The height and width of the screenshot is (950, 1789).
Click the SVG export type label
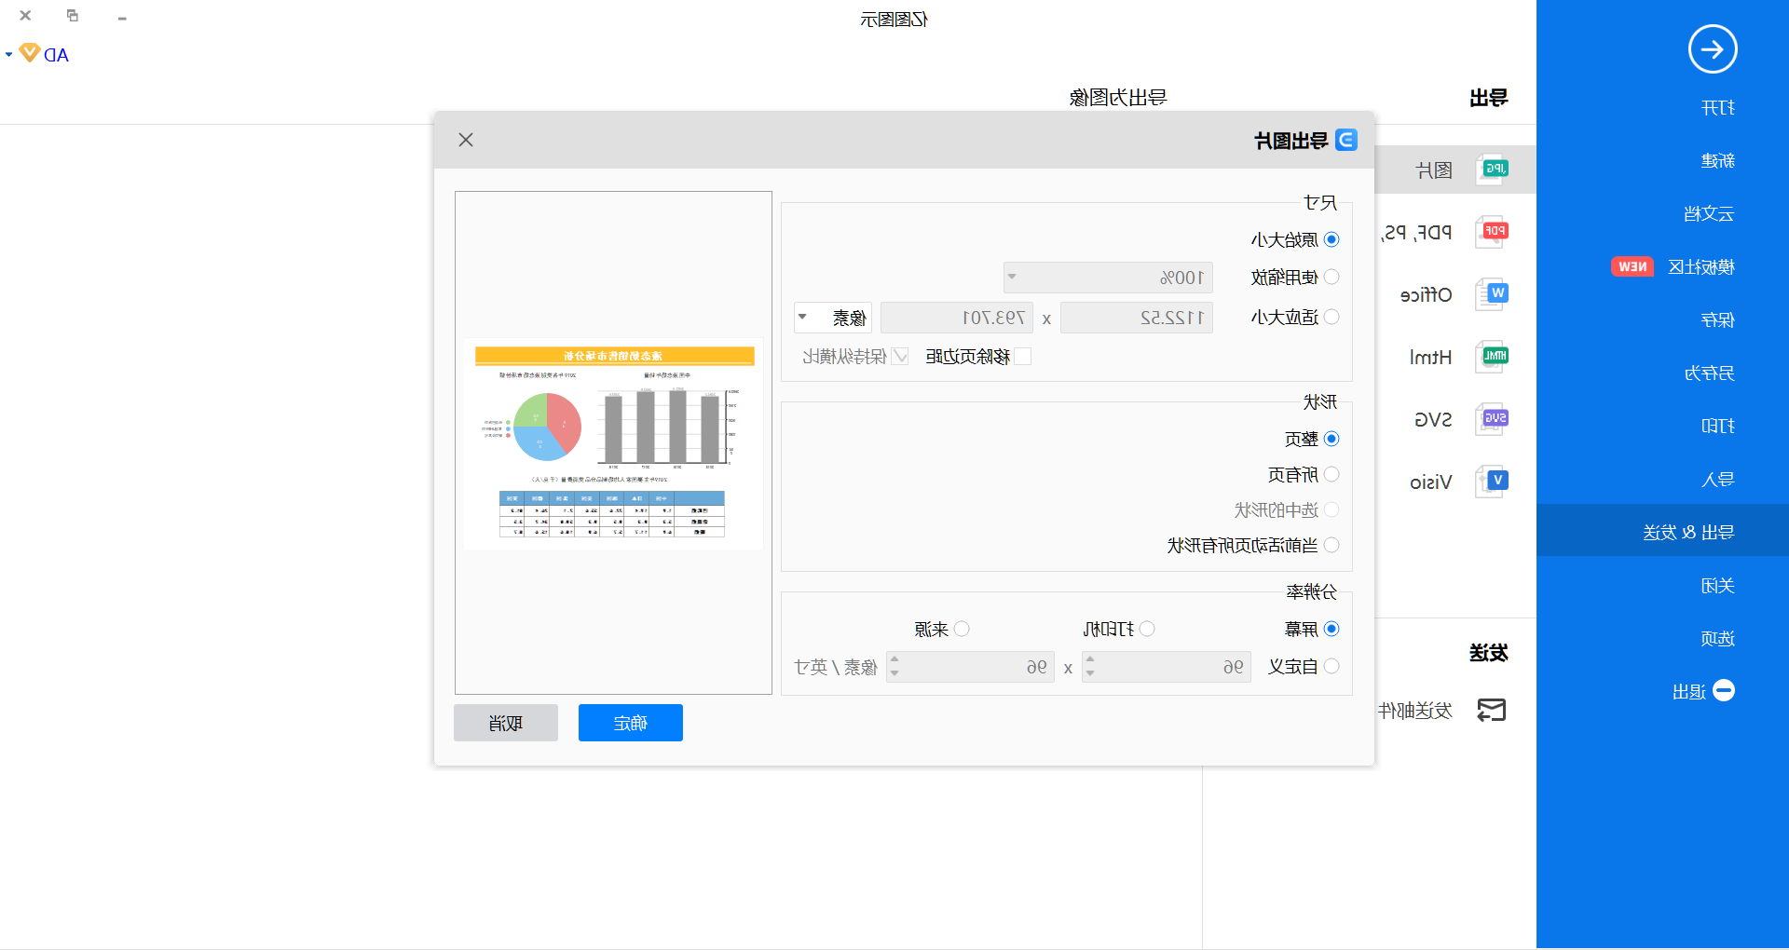1433,420
